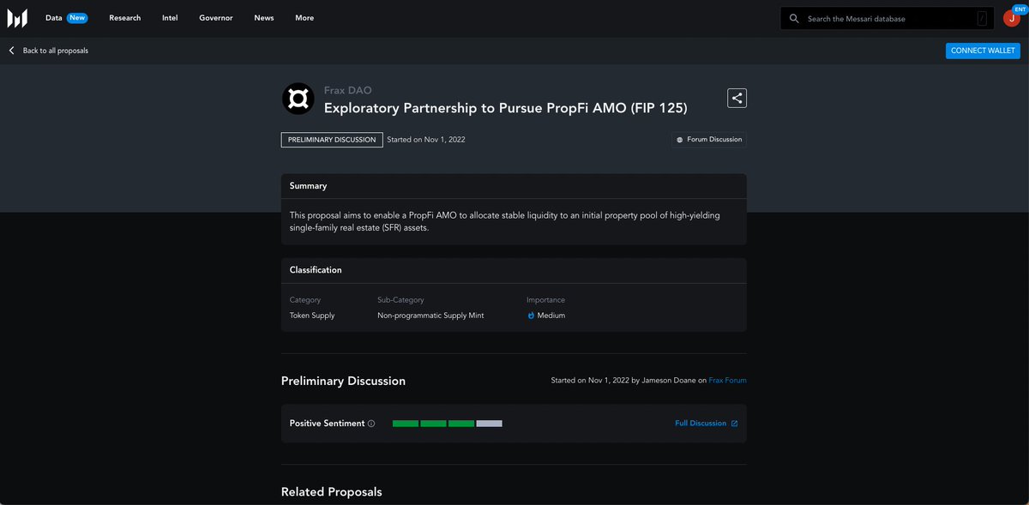The width and height of the screenshot is (1029, 505).
Task: Click the Classification section heading
Action: point(316,270)
